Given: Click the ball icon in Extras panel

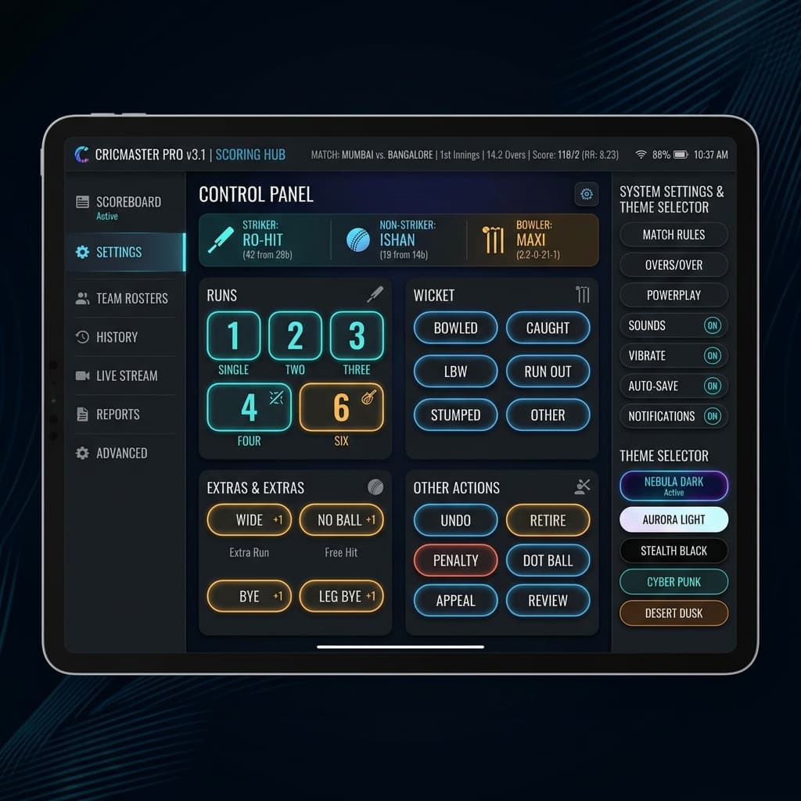Looking at the screenshot, I should tap(375, 487).
